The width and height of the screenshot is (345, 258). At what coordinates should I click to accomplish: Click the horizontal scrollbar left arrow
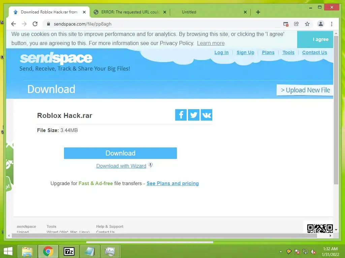pos(9,235)
